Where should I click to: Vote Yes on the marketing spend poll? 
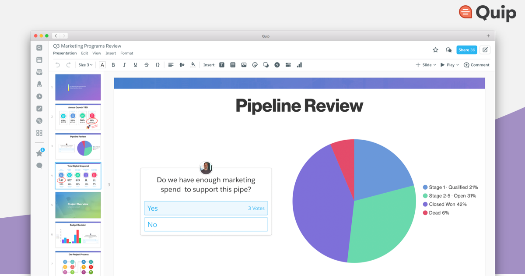tap(206, 208)
